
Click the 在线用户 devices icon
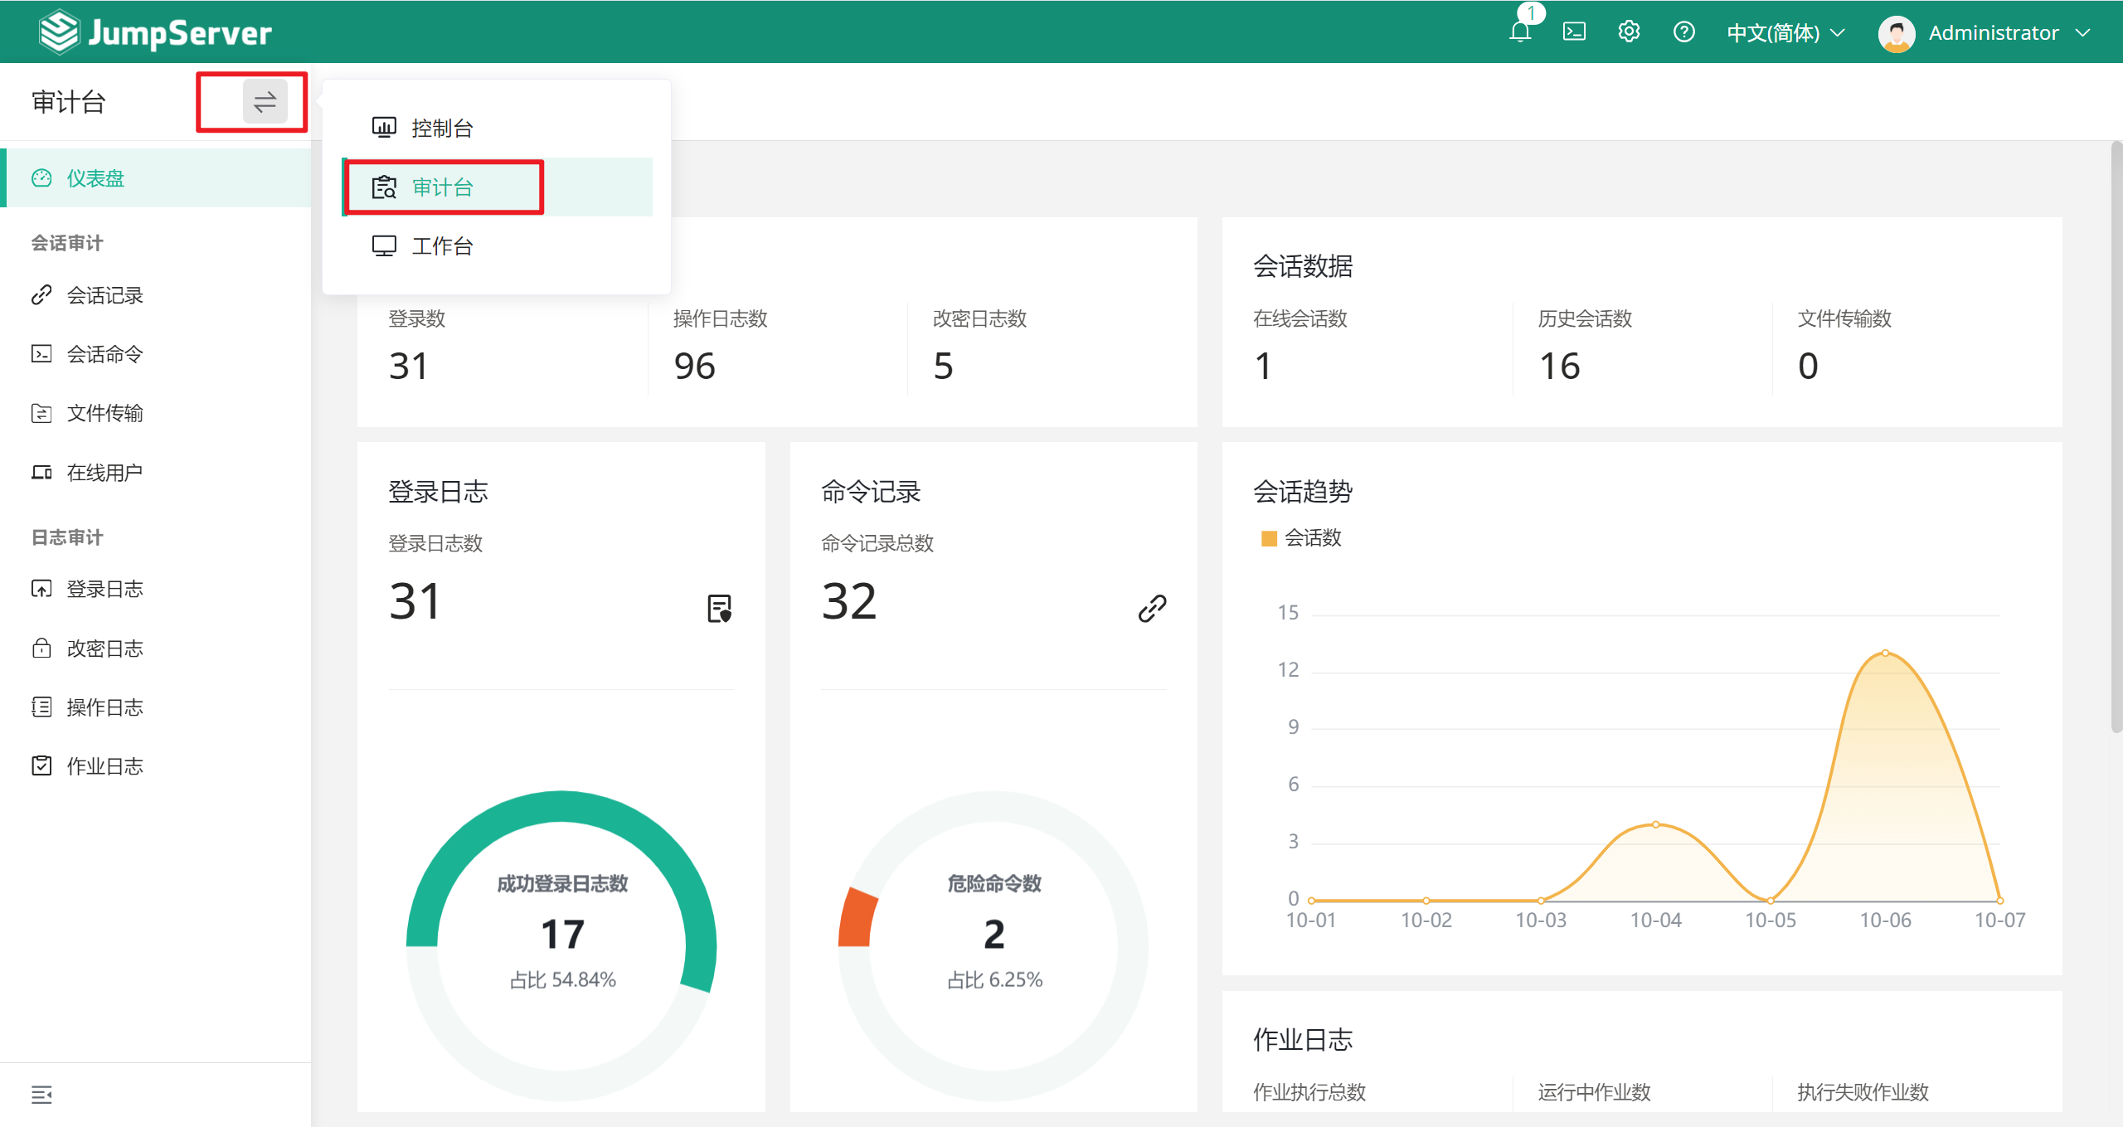point(41,473)
